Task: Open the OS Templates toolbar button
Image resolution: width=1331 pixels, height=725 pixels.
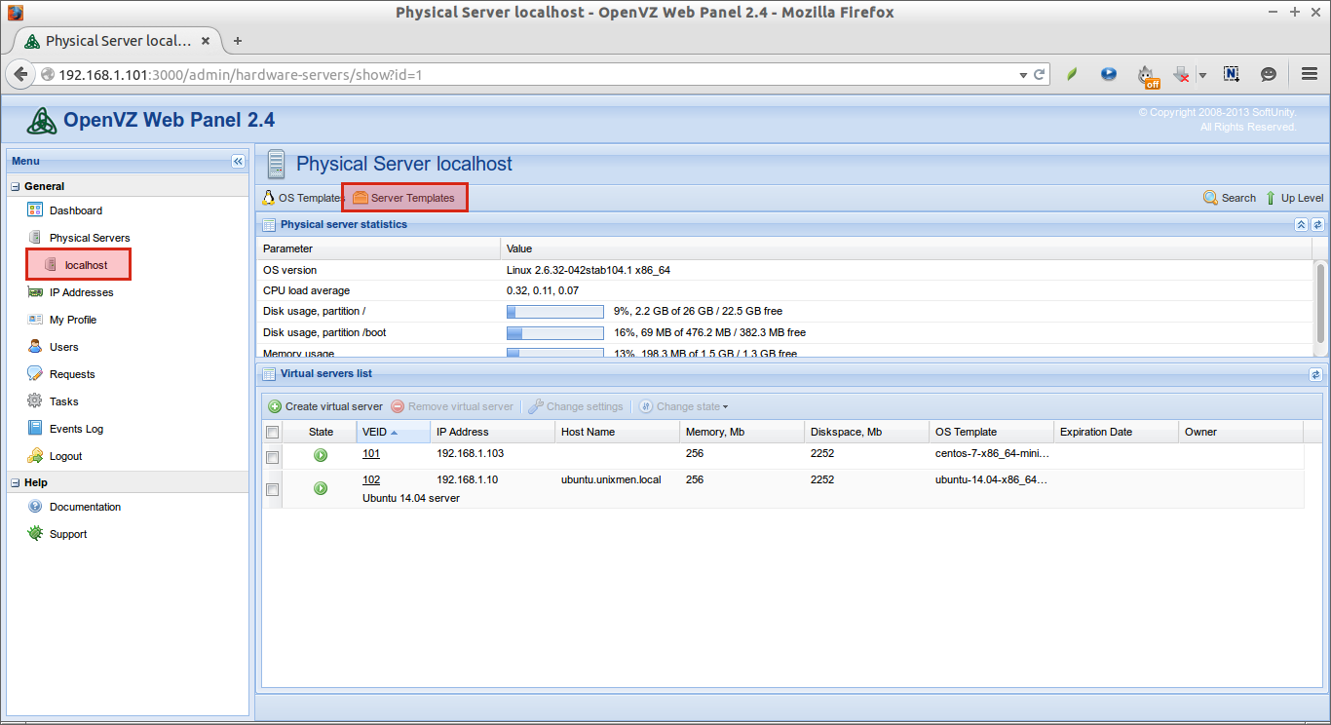Action: point(302,198)
